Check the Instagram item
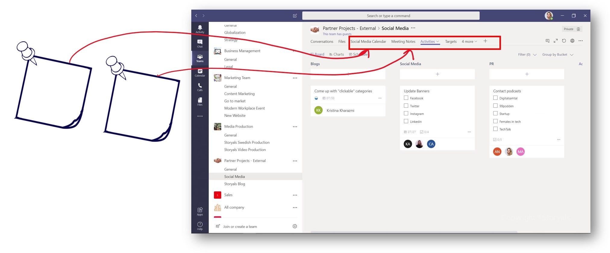The width and height of the screenshot is (610, 253). point(406,114)
